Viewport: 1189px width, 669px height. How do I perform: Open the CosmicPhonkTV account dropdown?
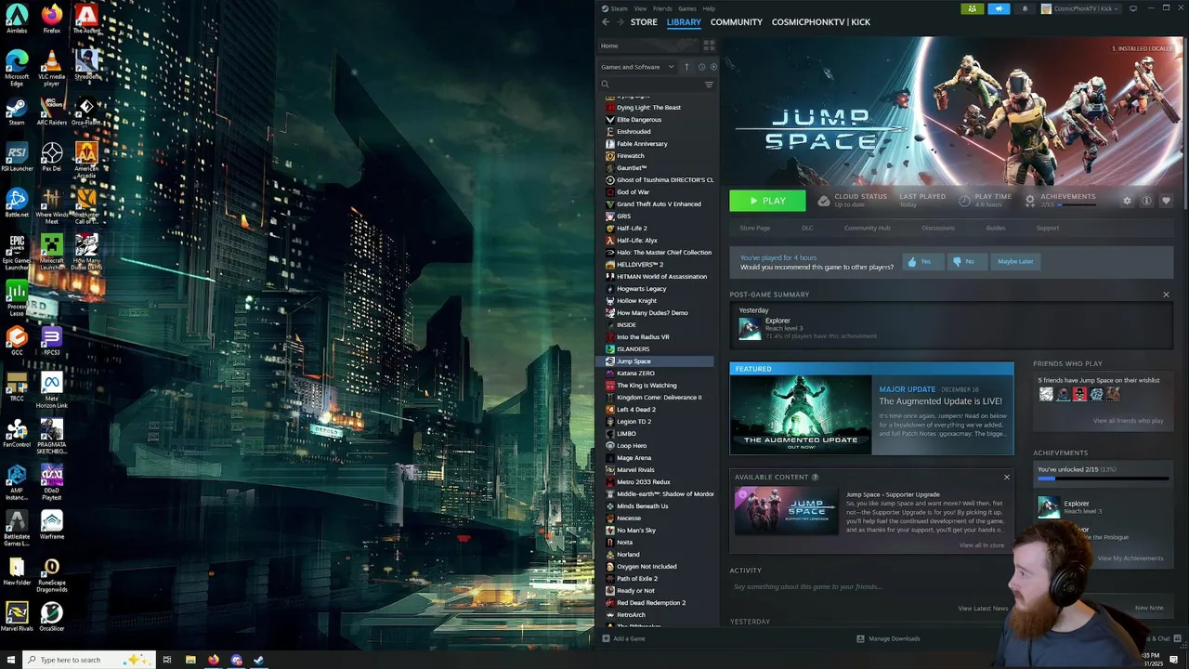coord(1080,8)
